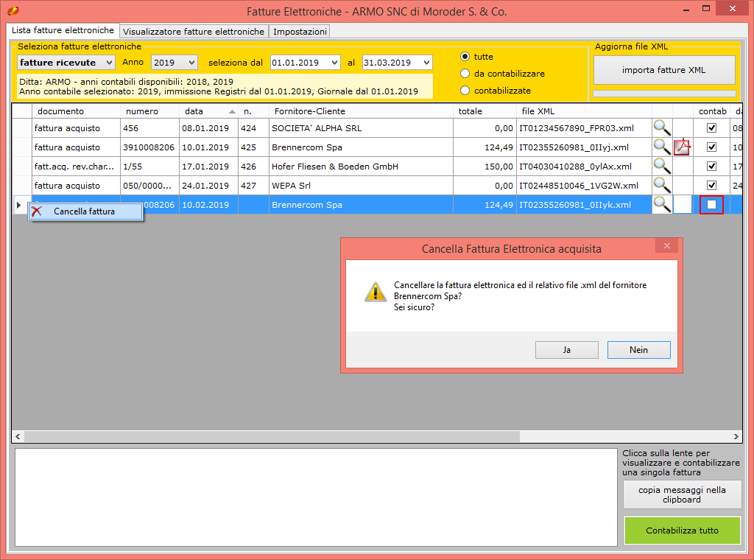Select the 'contabilizzate' radio option

465,91
